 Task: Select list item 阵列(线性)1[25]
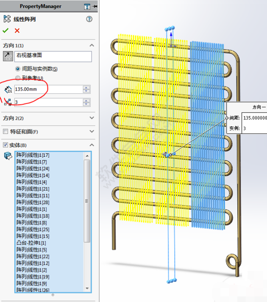tap(33, 229)
